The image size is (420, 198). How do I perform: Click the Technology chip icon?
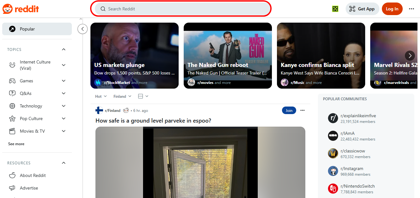click(12, 106)
